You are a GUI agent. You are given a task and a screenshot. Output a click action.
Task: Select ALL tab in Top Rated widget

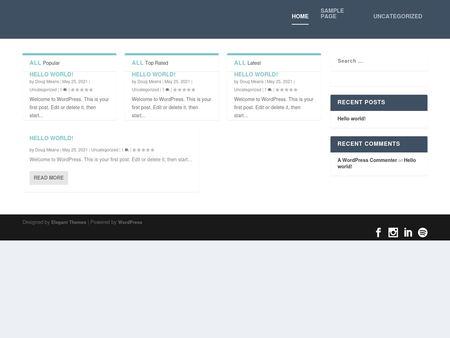coord(138,63)
